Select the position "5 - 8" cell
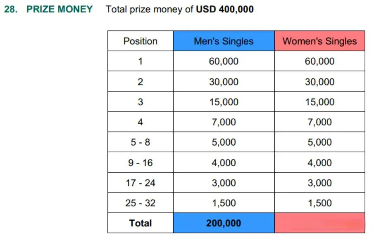The width and height of the screenshot is (374, 238). point(141,142)
